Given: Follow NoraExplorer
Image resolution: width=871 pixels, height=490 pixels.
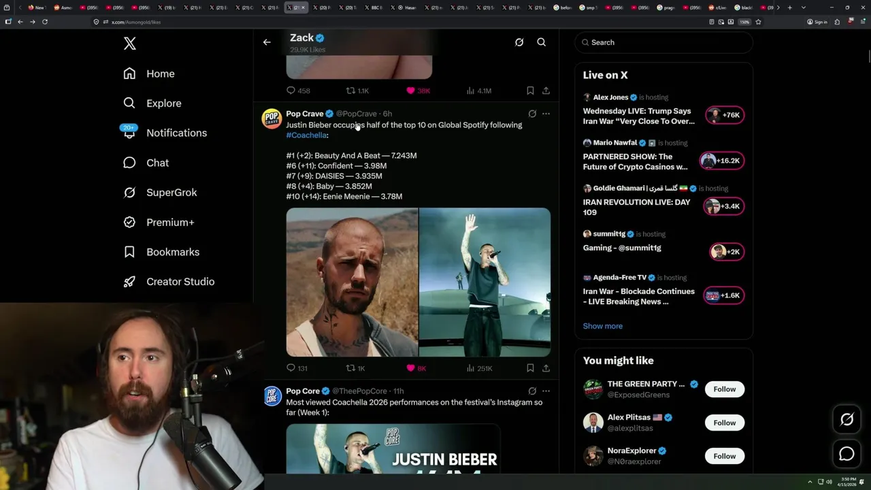Looking at the screenshot, I should pyautogui.click(x=725, y=456).
